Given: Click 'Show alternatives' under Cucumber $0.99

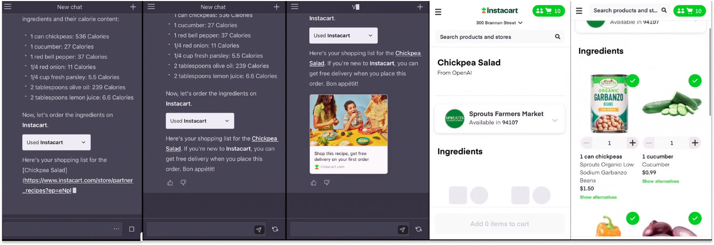Looking at the screenshot, I should point(661,181).
